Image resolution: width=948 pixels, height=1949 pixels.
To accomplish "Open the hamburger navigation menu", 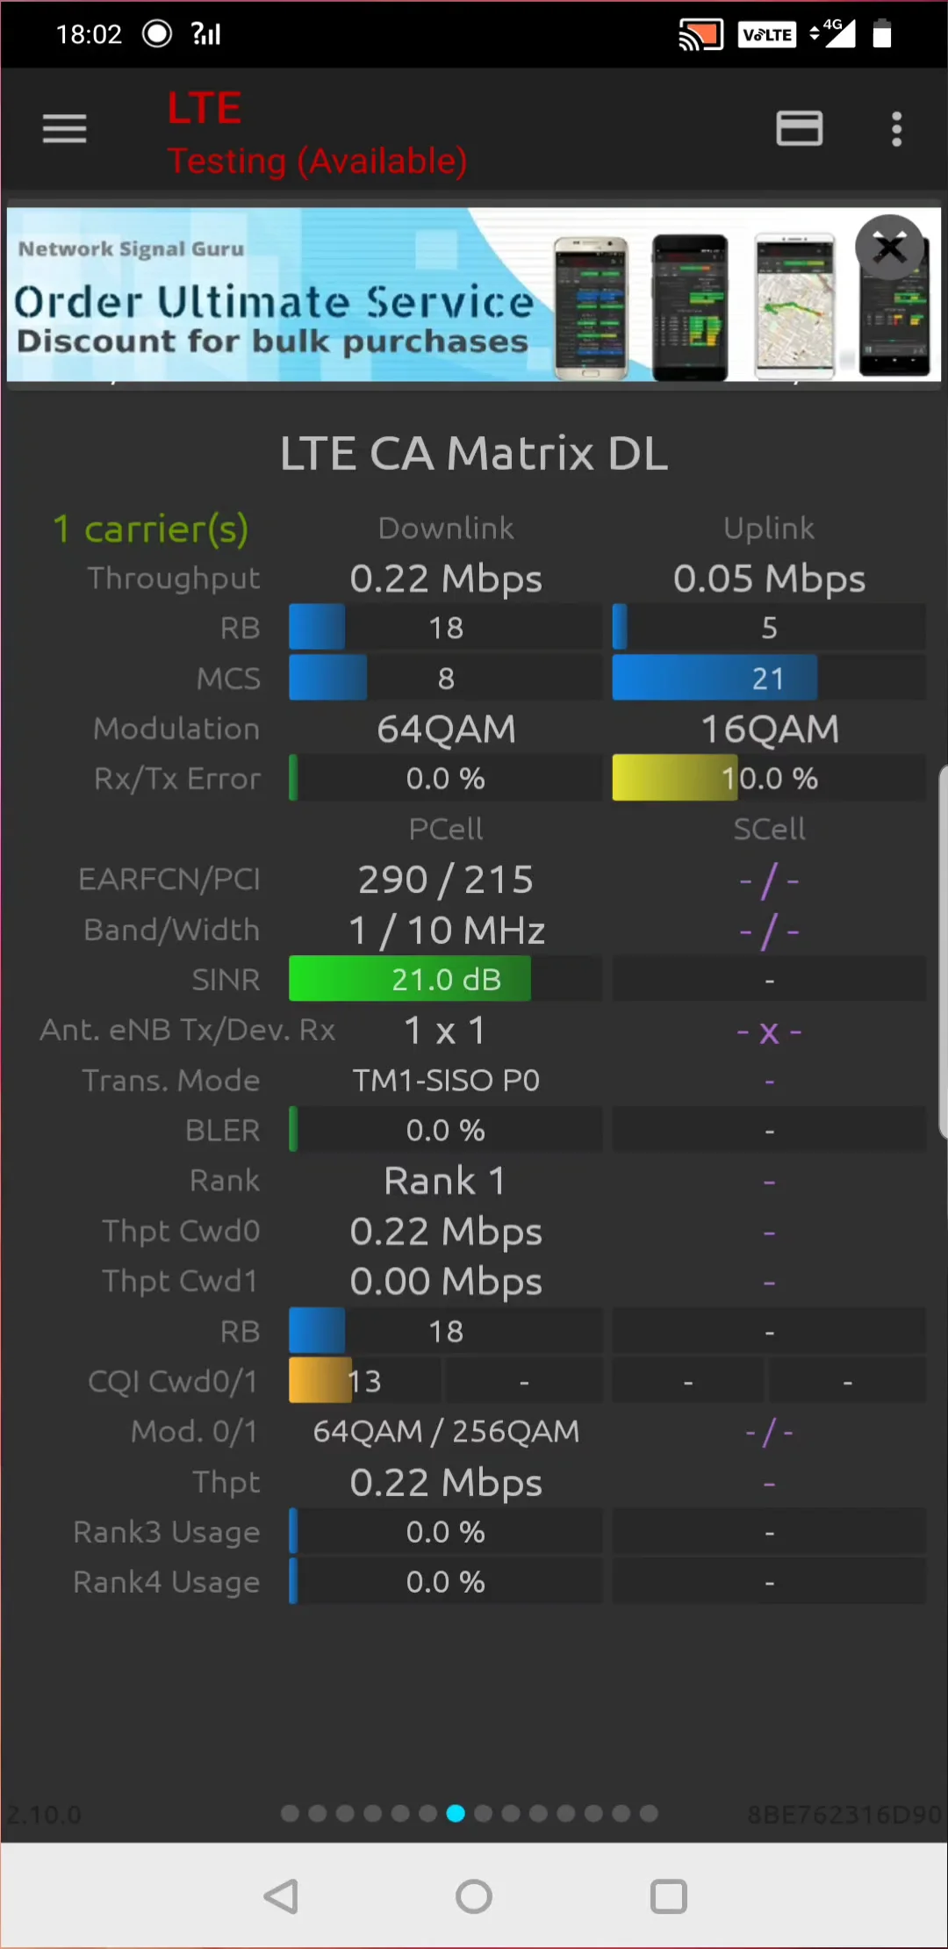I will (x=65, y=129).
